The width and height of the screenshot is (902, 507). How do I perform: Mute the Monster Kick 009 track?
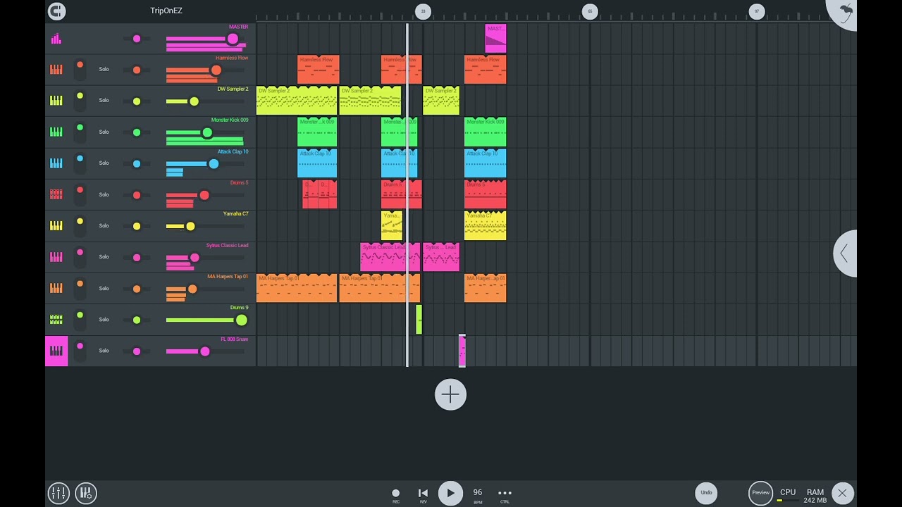click(80, 132)
